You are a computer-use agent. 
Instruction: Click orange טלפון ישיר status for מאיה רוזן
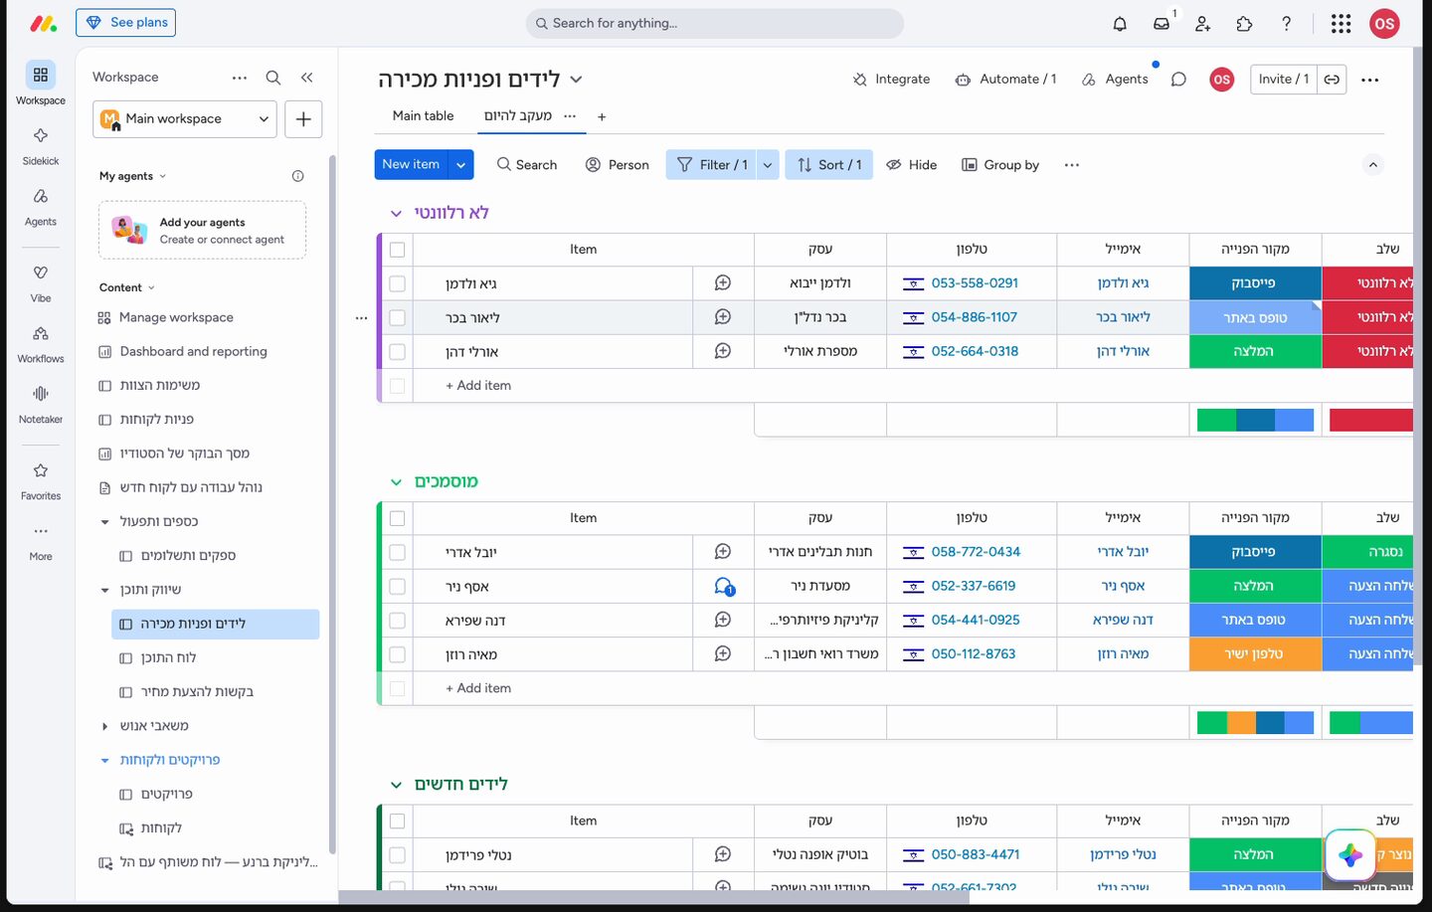point(1255,654)
